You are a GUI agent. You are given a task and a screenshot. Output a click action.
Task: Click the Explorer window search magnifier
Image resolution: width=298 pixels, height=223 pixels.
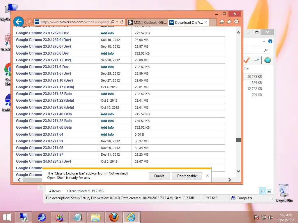pyautogui.click(x=266, y=50)
